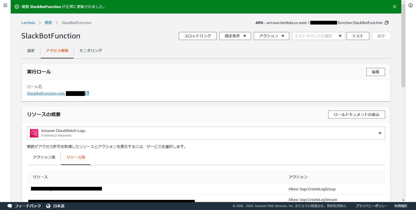Click the page vertical scrollbar thumb
The width and height of the screenshot is (416, 210).
(x=403, y=45)
